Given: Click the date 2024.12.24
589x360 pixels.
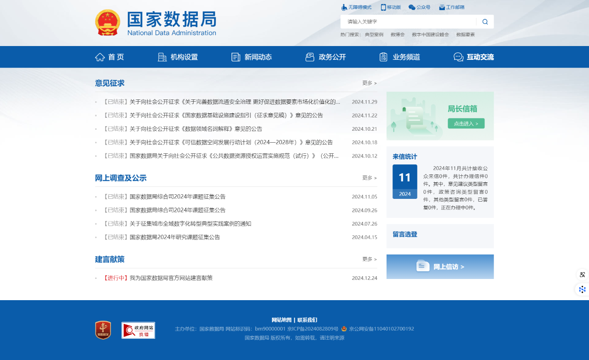Looking at the screenshot, I should [364, 278].
